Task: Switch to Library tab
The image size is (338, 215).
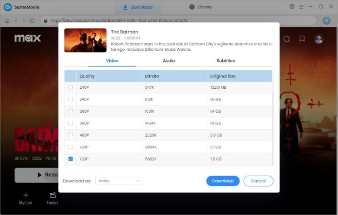Action: pos(201,7)
